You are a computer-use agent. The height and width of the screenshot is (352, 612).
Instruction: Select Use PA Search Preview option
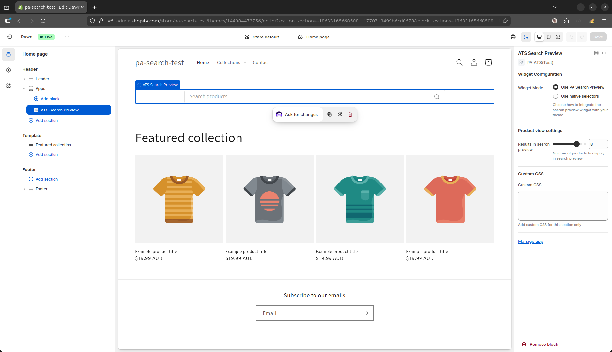(556, 87)
